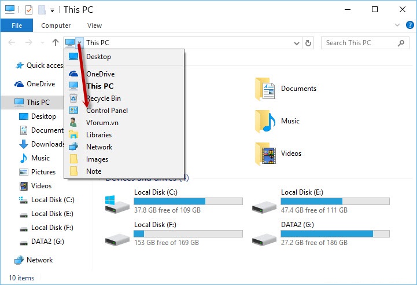Click the Control Panel icon in dropdown
The width and height of the screenshot is (417, 285).
pyautogui.click(x=73, y=110)
